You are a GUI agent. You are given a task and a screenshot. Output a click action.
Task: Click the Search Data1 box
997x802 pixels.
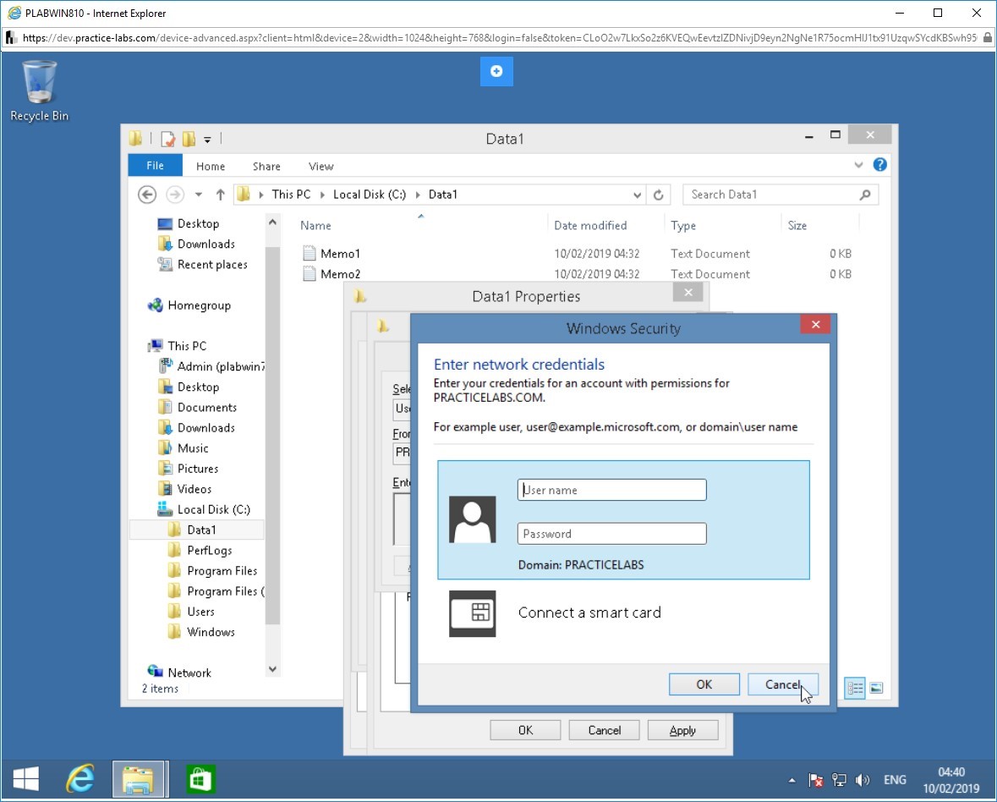[x=771, y=195]
